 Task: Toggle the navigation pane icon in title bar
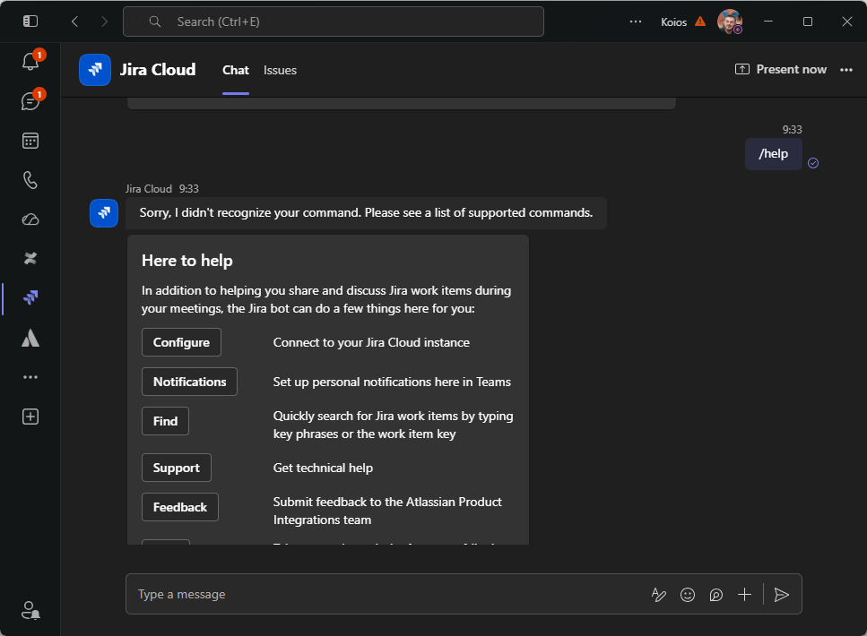(x=30, y=21)
